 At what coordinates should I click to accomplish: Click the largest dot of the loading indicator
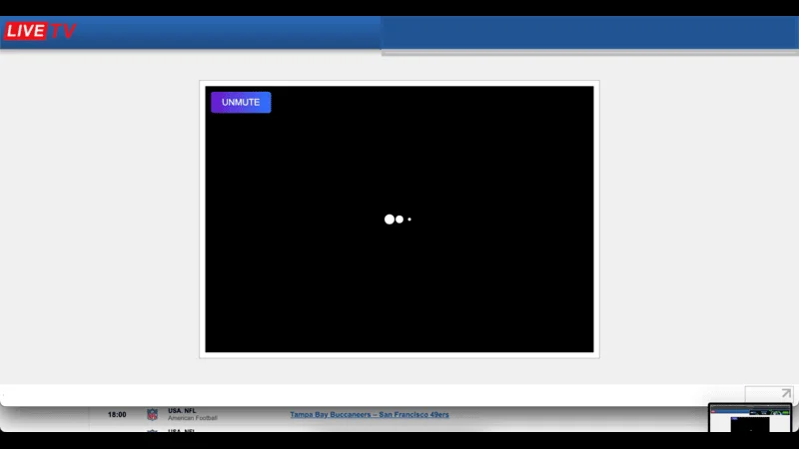[390, 220]
